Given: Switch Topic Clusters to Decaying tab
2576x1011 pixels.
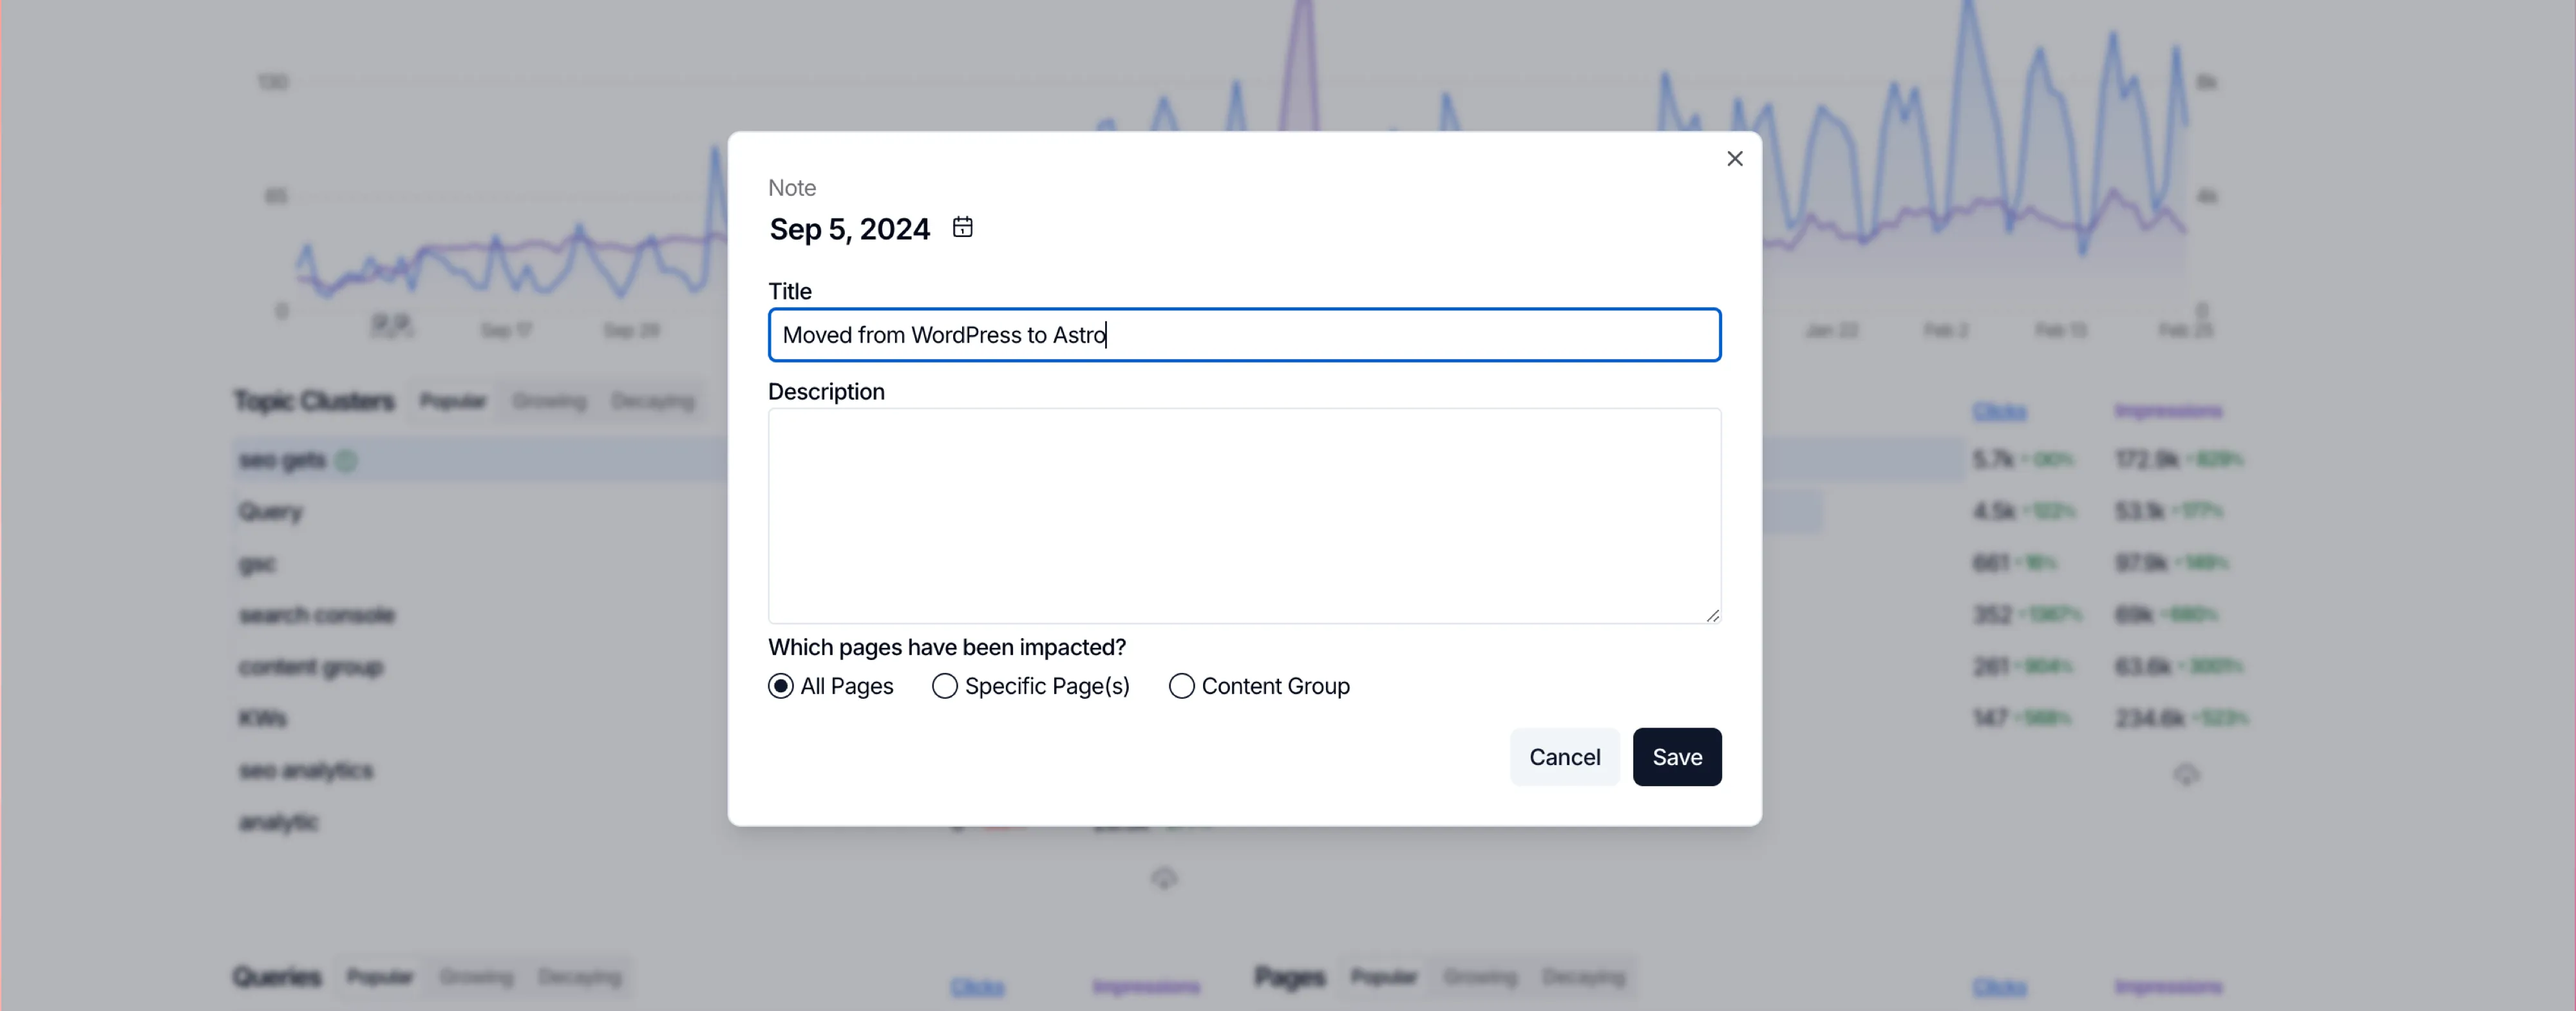Looking at the screenshot, I should point(652,401).
